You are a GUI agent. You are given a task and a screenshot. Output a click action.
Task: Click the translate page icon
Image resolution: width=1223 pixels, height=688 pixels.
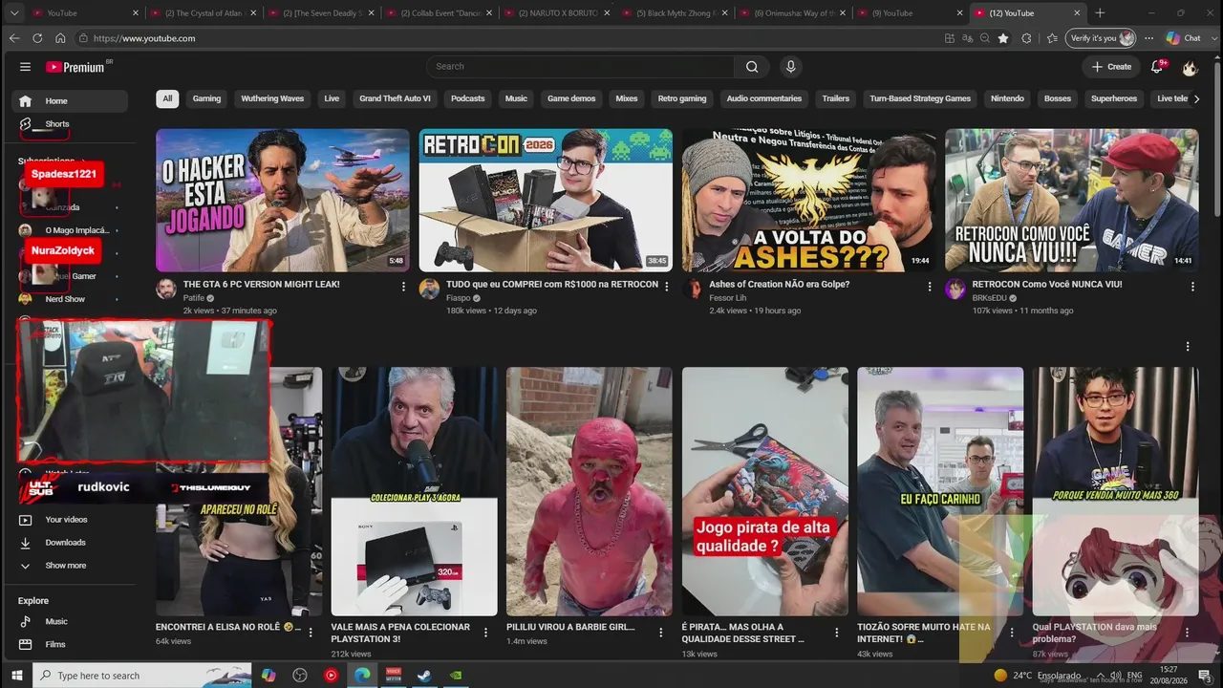coord(967,38)
